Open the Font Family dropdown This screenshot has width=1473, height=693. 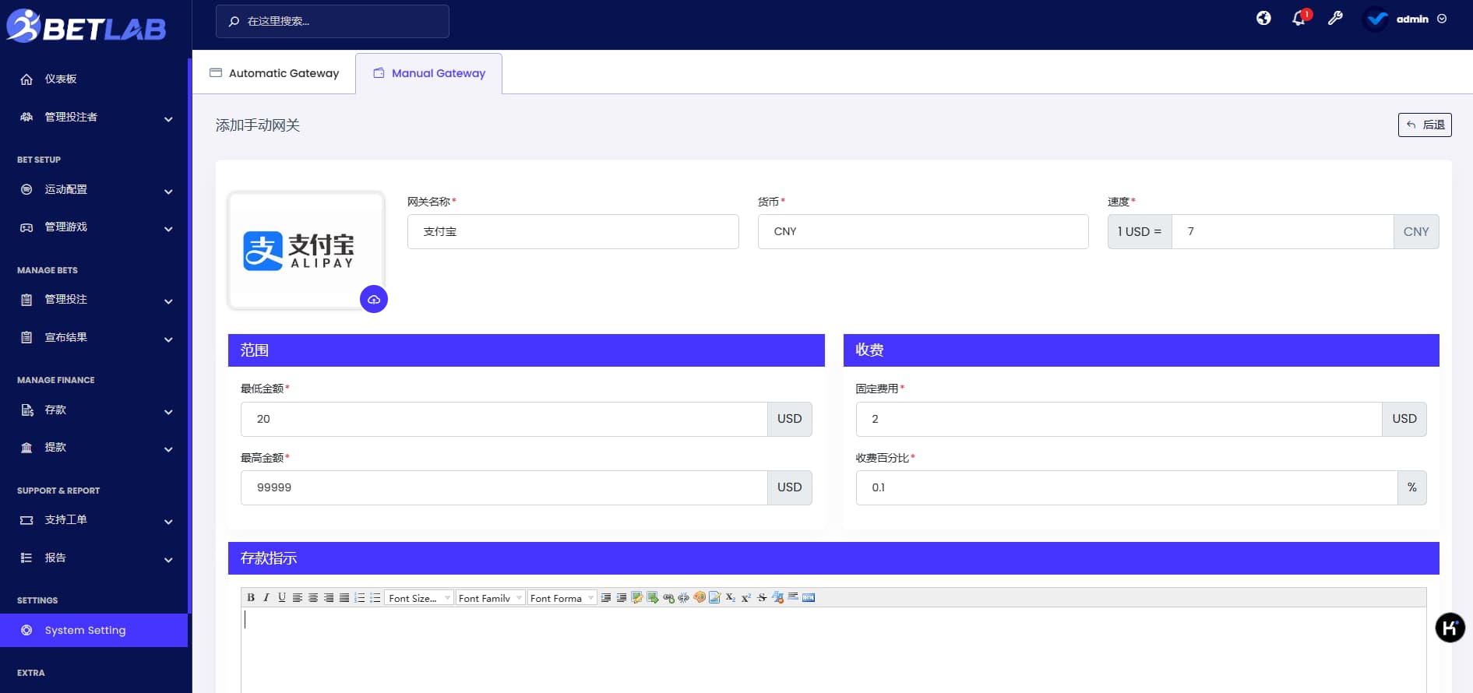pos(490,598)
